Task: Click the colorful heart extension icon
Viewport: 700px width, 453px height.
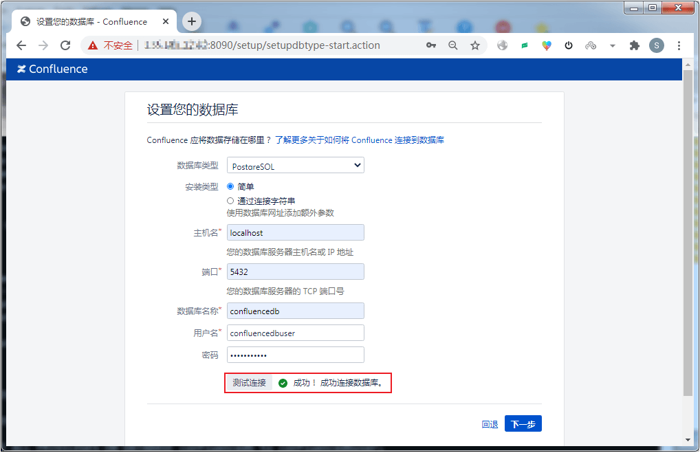Action: 547,45
